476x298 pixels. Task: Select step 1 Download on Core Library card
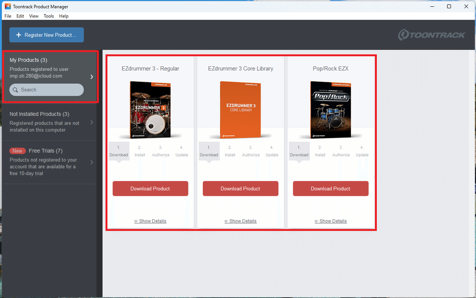point(209,151)
